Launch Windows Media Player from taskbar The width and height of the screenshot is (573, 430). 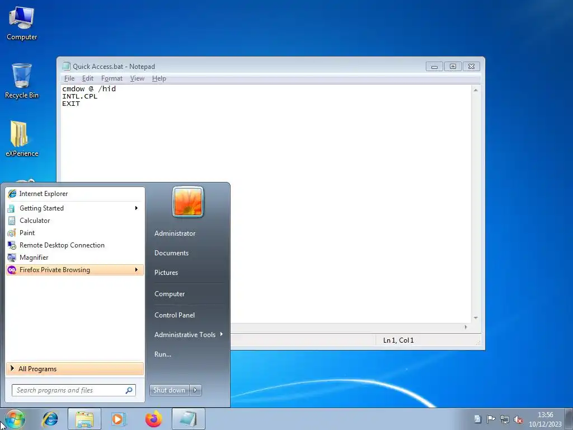118,419
